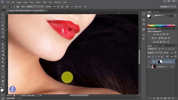Open the Flow slider arrow
This screenshot has width=178, height=100.
(76, 7)
